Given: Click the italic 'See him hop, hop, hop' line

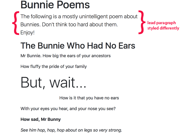Looking at the screenshot, I should point(71,130).
